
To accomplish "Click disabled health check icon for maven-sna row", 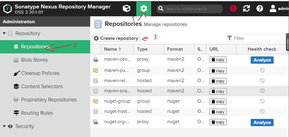I will tap(262, 91).
